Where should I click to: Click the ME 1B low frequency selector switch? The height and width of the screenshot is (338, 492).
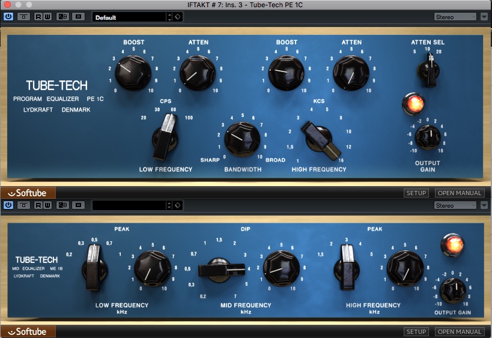94,268
